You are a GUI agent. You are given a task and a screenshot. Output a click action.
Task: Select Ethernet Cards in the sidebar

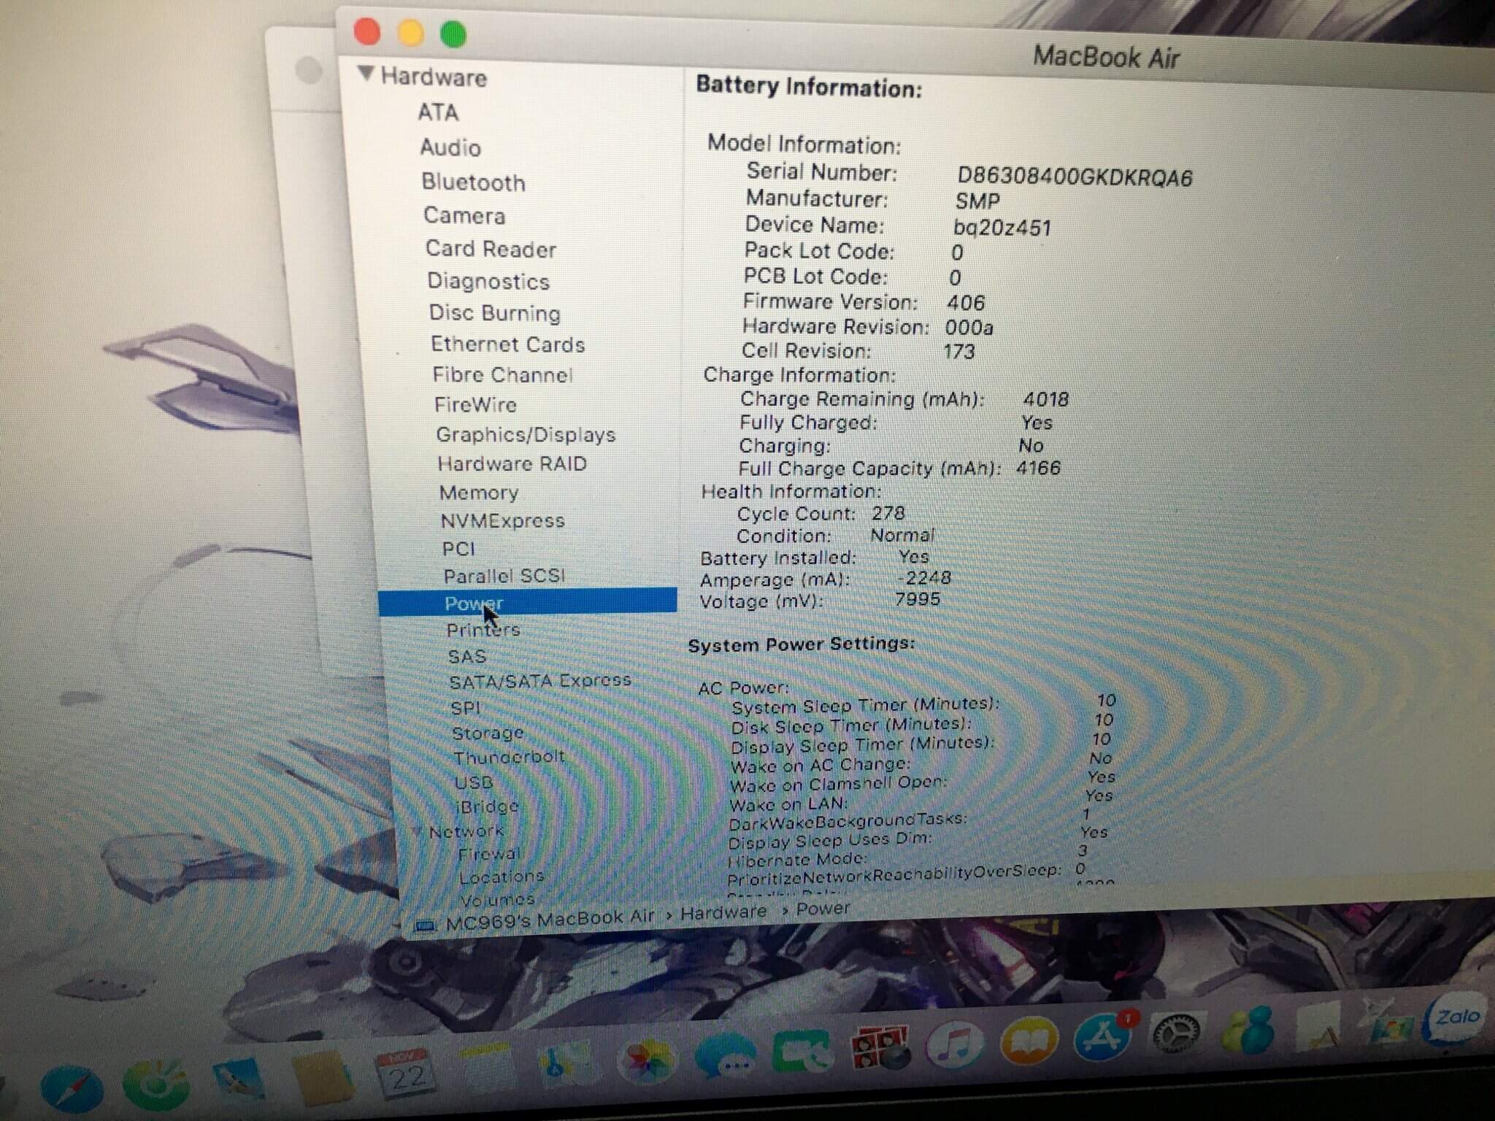point(508,344)
